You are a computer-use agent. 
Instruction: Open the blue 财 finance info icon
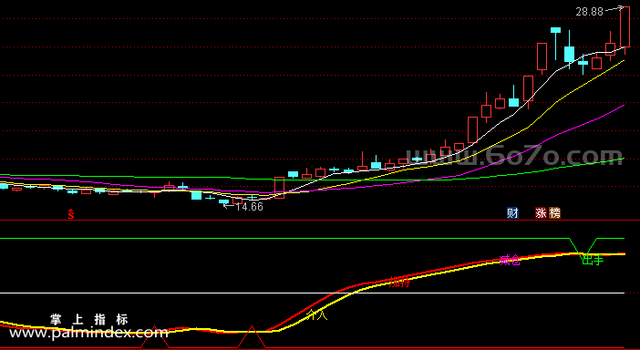[x=512, y=213]
